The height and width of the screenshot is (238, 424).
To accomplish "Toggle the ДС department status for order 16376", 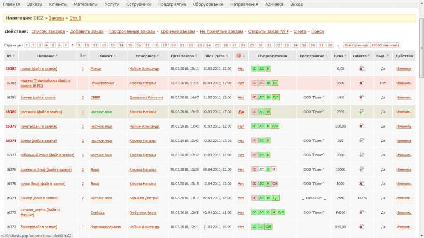I will (x=261, y=170).
